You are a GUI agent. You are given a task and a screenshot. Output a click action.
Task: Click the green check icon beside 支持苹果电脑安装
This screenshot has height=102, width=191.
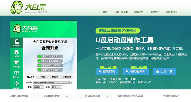click(40, 61)
